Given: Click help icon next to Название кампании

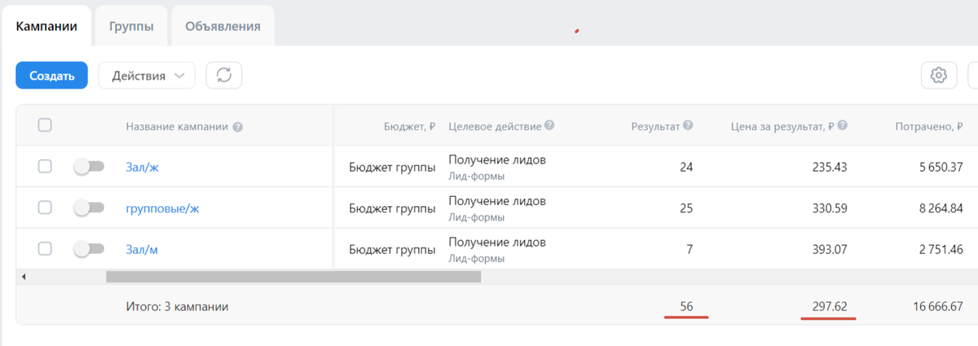Looking at the screenshot, I should [x=238, y=127].
